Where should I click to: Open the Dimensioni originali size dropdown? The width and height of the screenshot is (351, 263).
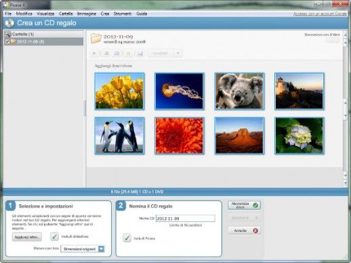[x=83, y=249]
